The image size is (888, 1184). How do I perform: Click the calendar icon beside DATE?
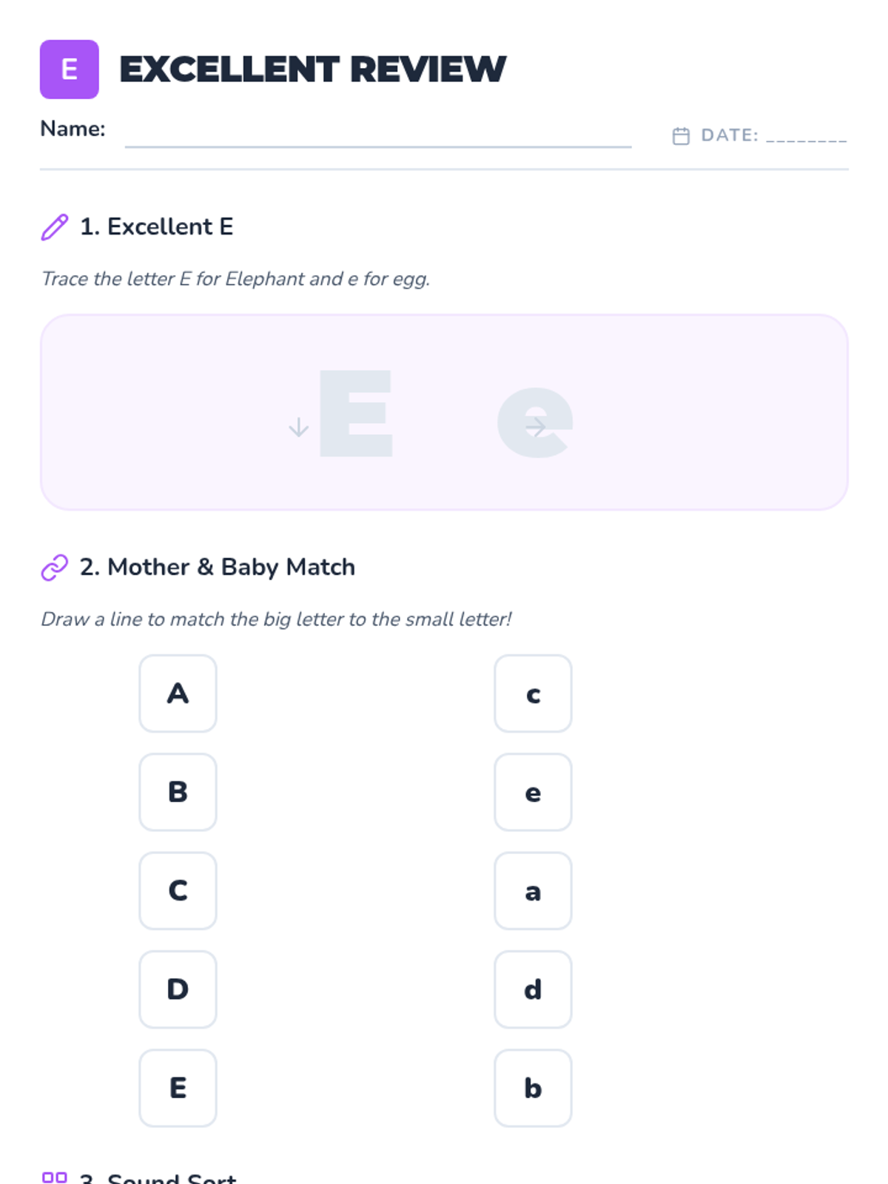tap(681, 136)
